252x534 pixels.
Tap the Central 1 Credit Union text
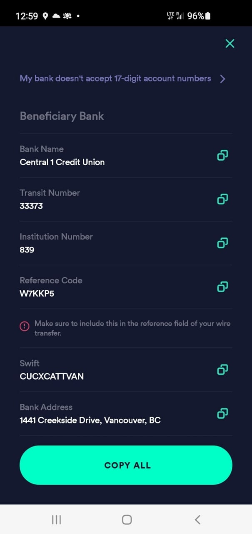pos(62,162)
